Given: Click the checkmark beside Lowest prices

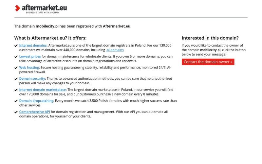Looking at the screenshot, I should (16, 57).
